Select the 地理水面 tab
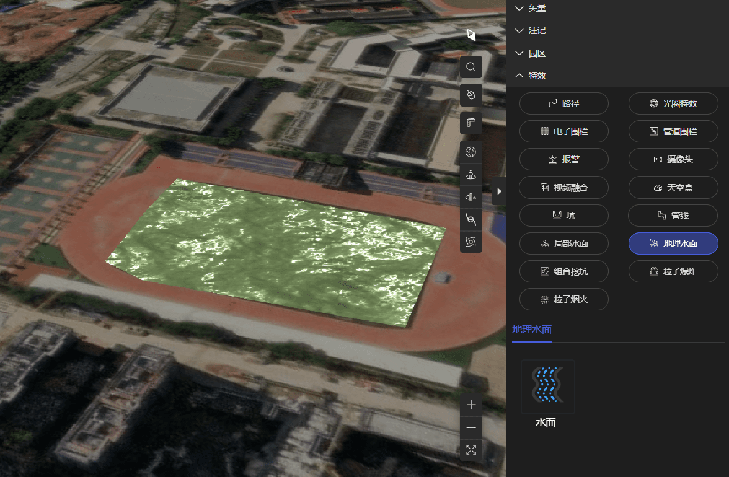The width and height of the screenshot is (729, 477). 532,329
